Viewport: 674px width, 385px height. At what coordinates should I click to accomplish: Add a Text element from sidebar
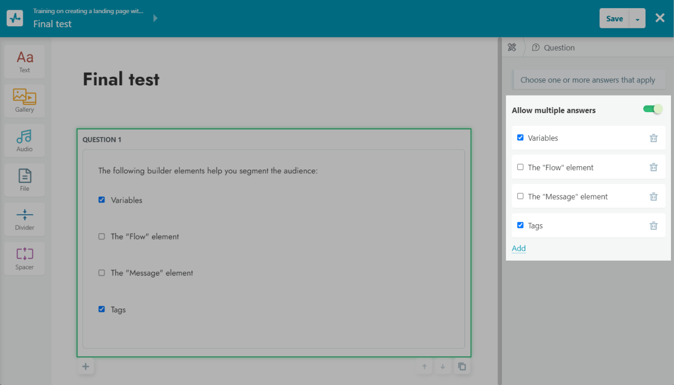click(x=24, y=62)
